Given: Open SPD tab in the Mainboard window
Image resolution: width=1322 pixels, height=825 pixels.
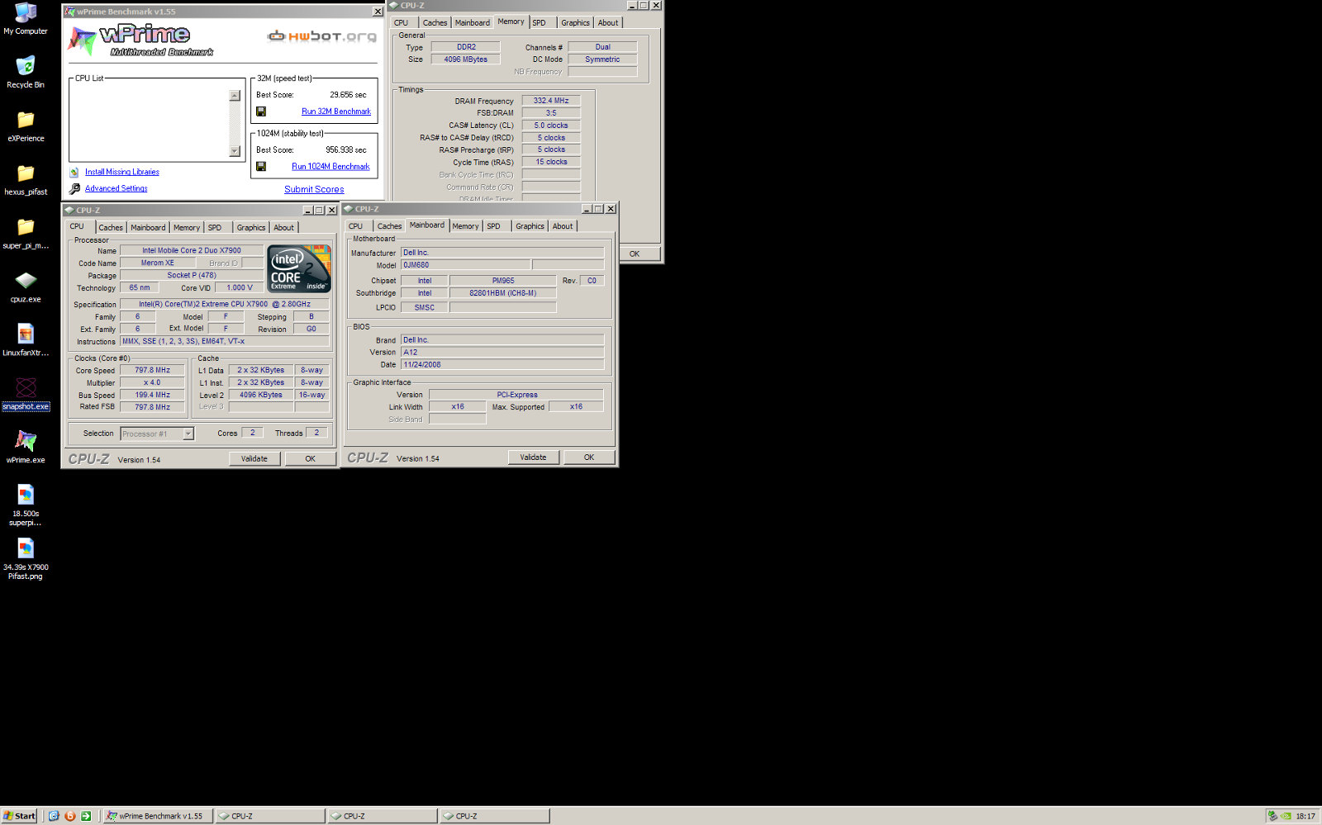Looking at the screenshot, I should [x=493, y=226].
